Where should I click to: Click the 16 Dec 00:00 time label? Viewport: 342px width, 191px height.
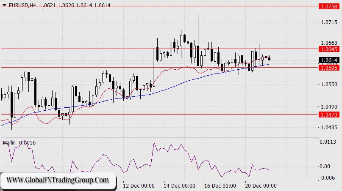pos(220,186)
